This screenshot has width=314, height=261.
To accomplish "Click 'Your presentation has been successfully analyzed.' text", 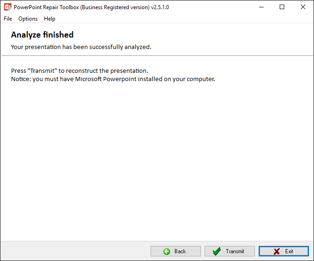I will pos(81,47).
